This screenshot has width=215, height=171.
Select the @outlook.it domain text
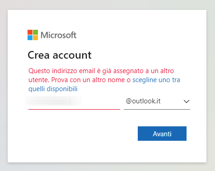pyautogui.click(x=143, y=101)
